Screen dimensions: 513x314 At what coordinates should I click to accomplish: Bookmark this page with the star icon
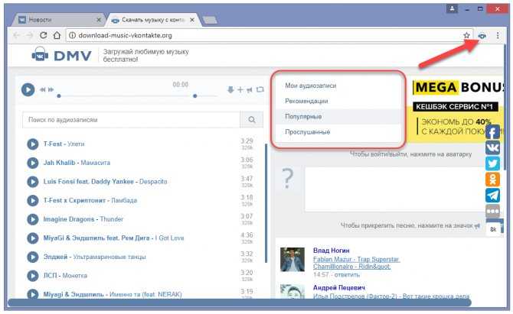point(466,35)
